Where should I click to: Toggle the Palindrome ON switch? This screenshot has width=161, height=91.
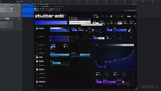pos(120,24)
